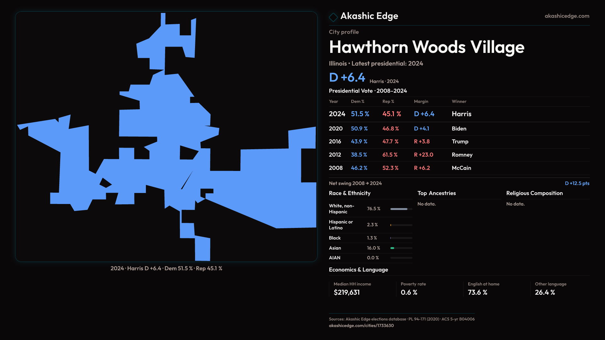Click the Median HH income value
This screenshot has width=605, height=340.
click(x=347, y=292)
